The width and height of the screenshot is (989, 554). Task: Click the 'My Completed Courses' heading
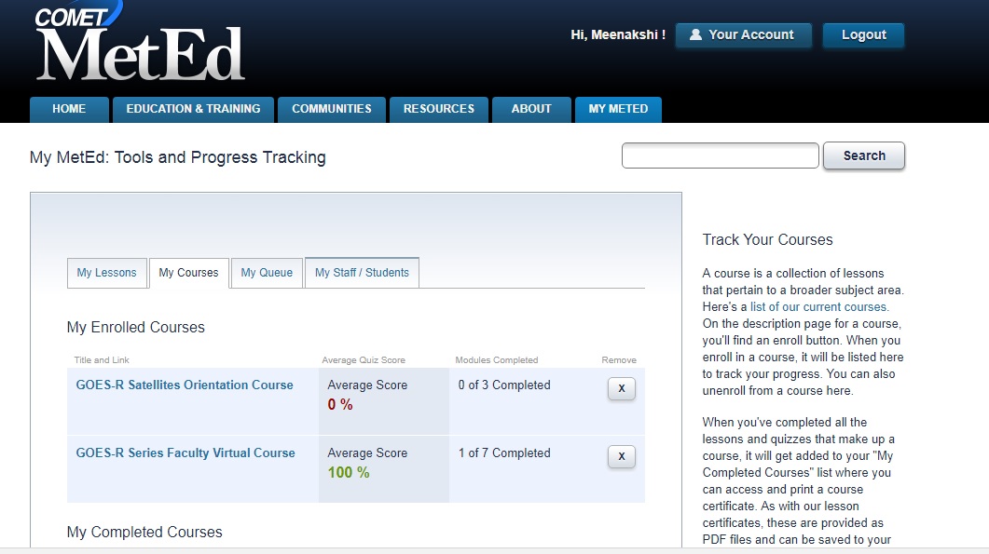click(x=144, y=532)
